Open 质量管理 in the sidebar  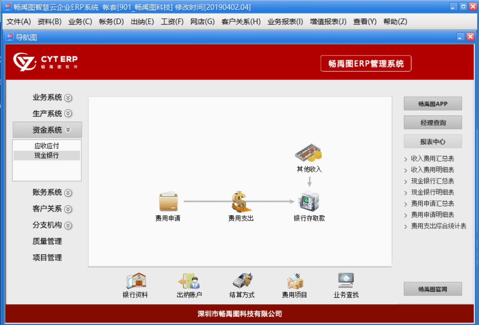[47, 241]
